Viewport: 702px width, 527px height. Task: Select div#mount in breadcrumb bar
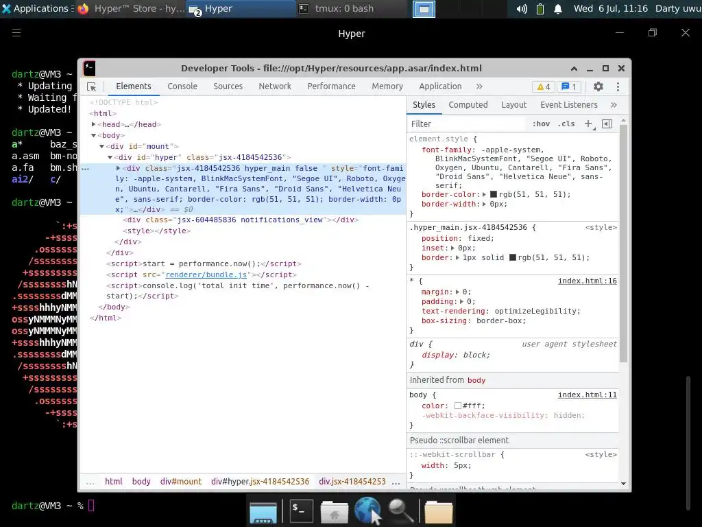pos(181,481)
